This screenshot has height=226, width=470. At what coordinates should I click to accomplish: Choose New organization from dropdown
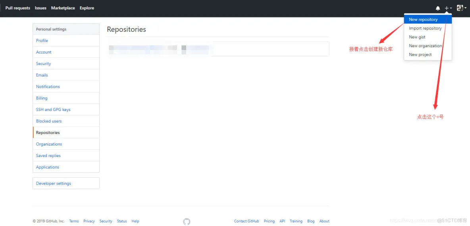coord(425,46)
